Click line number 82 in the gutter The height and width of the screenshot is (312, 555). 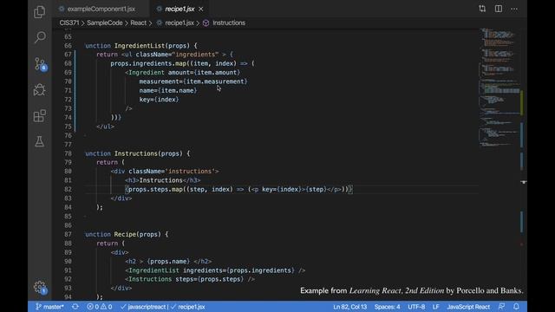pos(68,189)
